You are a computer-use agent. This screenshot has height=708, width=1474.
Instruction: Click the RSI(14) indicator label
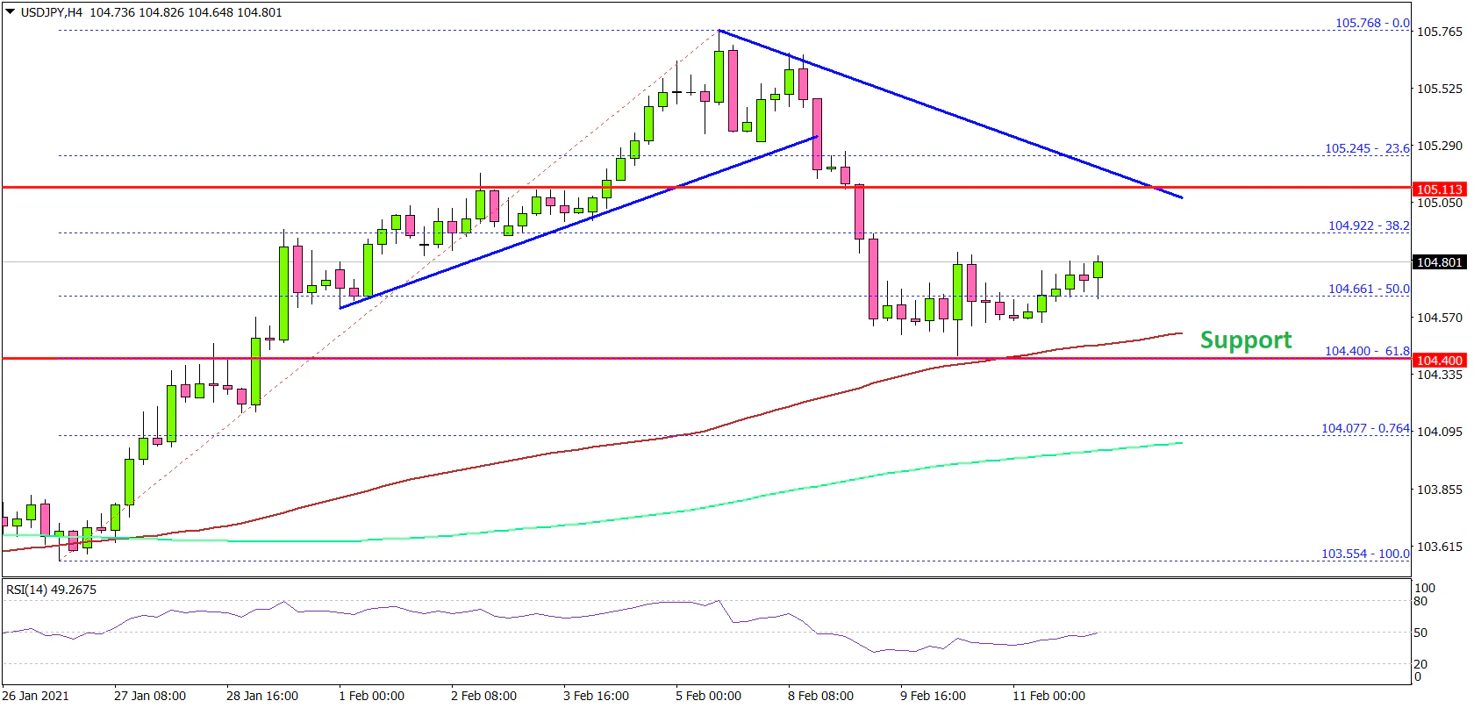pyautogui.click(x=51, y=590)
